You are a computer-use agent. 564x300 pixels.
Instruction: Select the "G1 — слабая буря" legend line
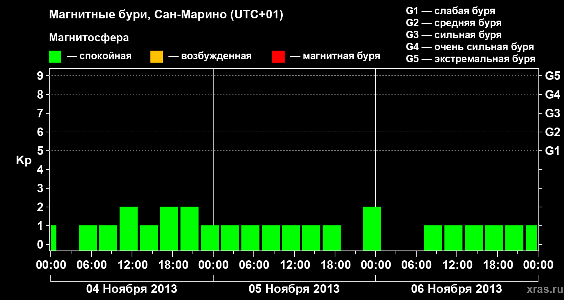tap(450, 11)
